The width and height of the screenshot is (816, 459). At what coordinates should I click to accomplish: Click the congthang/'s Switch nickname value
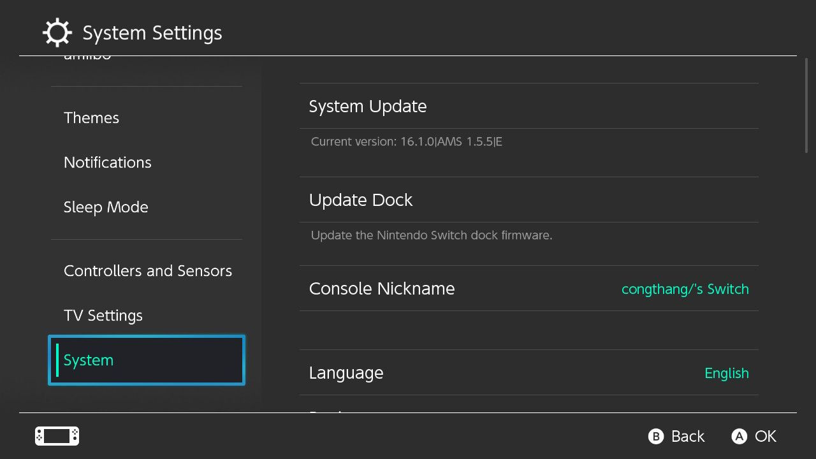coord(685,289)
